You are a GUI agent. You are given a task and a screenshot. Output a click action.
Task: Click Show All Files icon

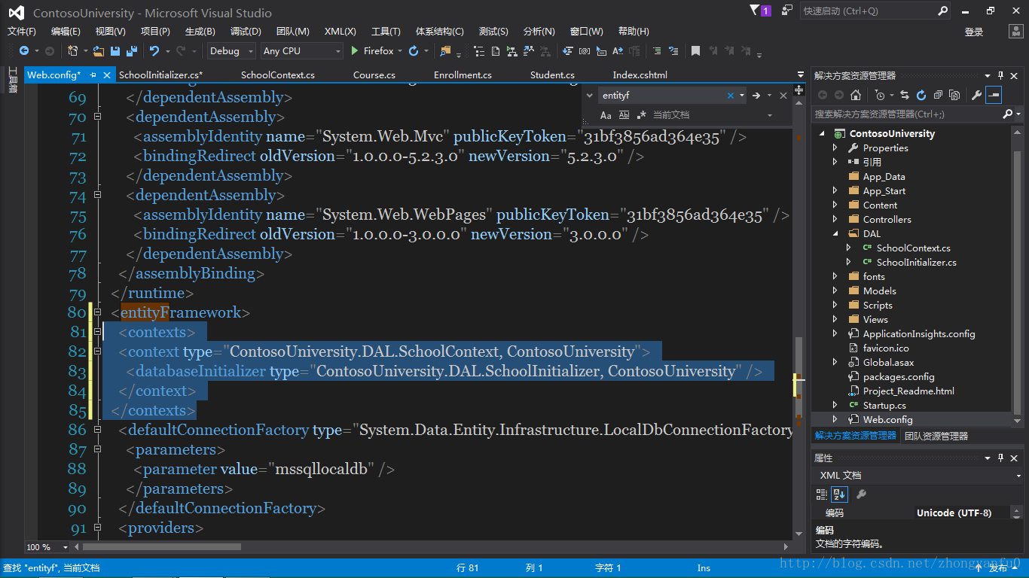(x=954, y=95)
